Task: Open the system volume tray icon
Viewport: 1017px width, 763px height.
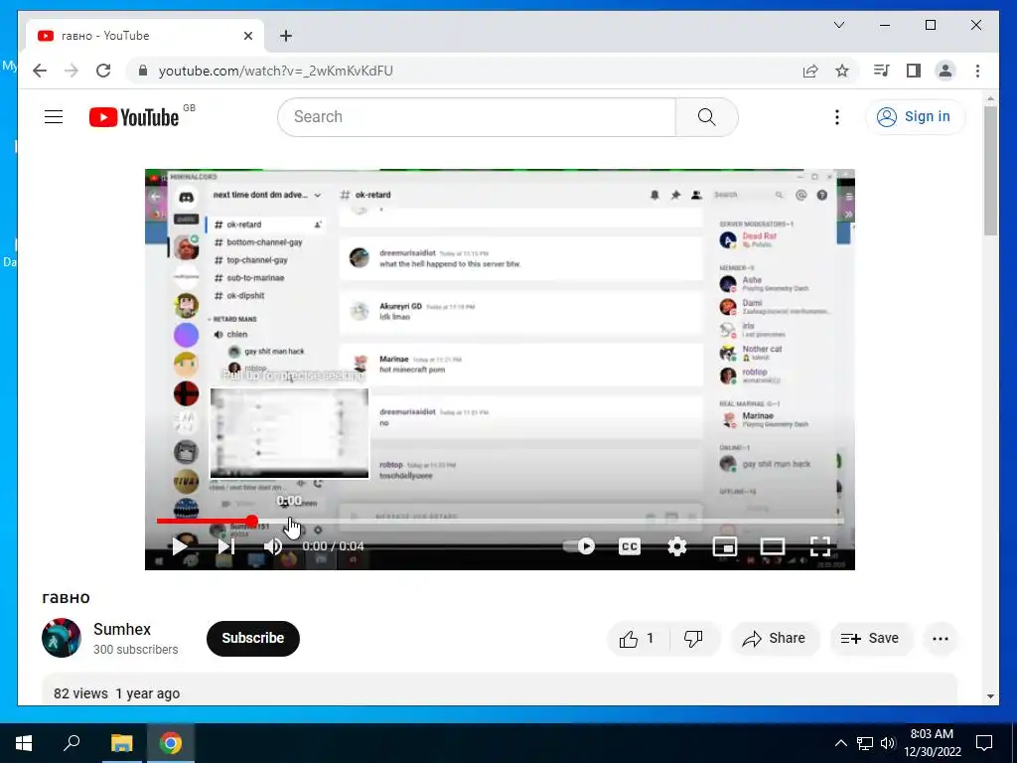Action: (888, 743)
